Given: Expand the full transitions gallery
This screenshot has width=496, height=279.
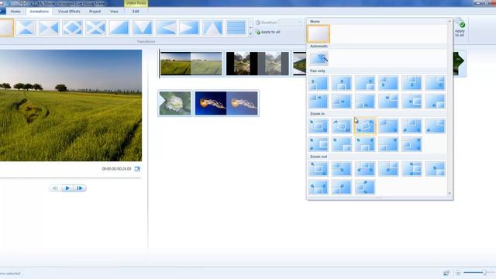Looking at the screenshot, I should click(x=250, y=34).
